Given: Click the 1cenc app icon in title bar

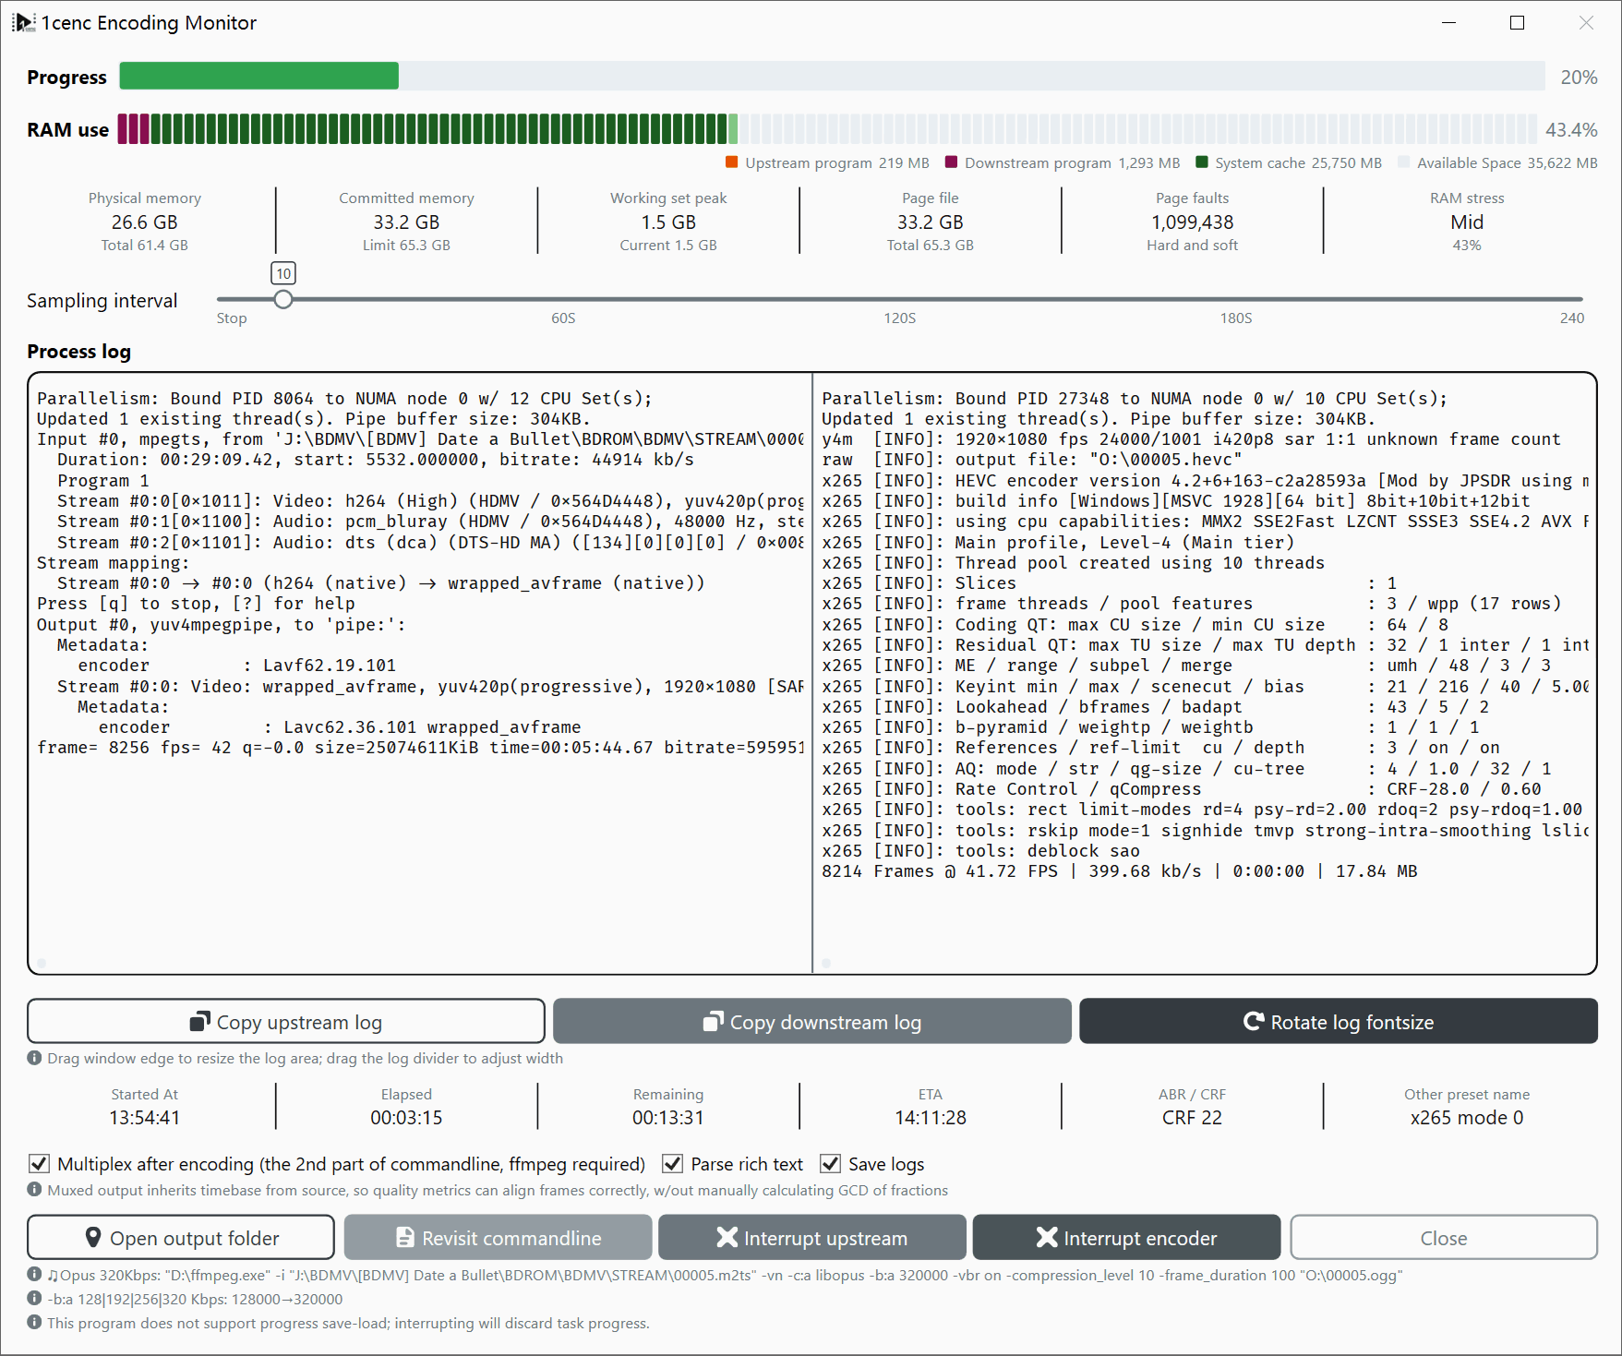Looking at the screenshot, I should point(23,22).
